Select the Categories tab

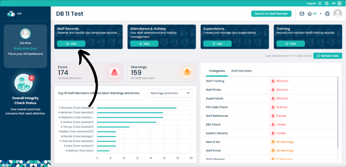217,71
